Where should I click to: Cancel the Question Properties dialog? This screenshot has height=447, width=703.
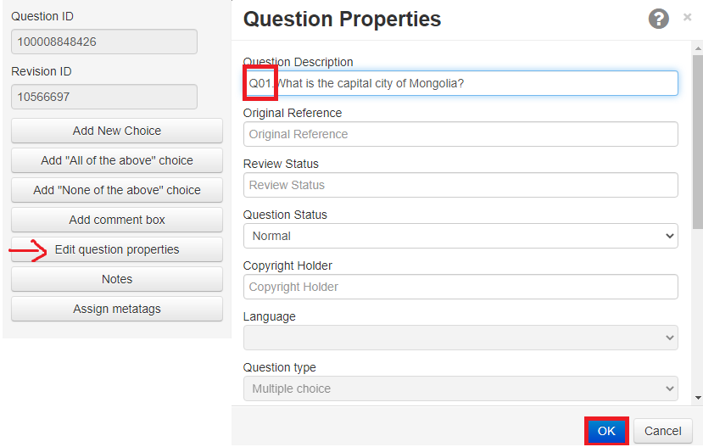(662, 431)
